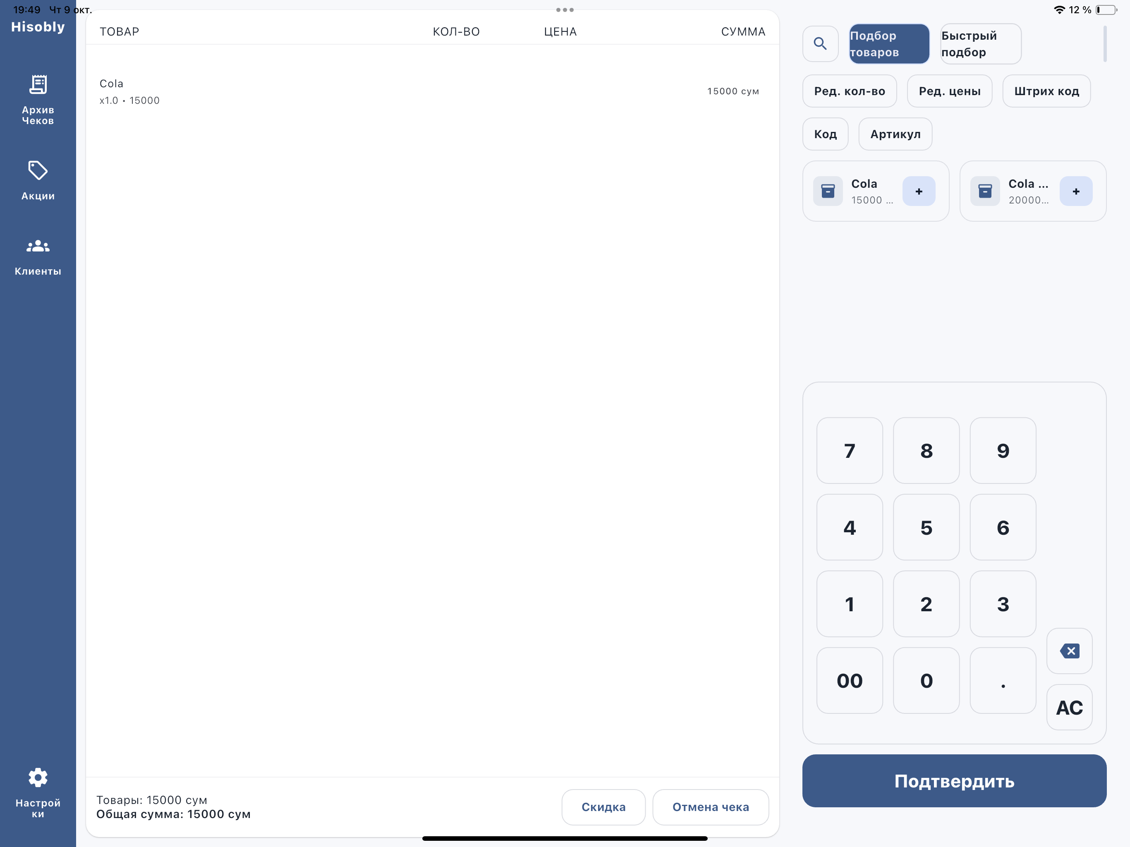Image resolution: width=1130 pixels, height=847 pixels.
Task: Tap keypad double zero 00
Action: (x=850, y=680)
